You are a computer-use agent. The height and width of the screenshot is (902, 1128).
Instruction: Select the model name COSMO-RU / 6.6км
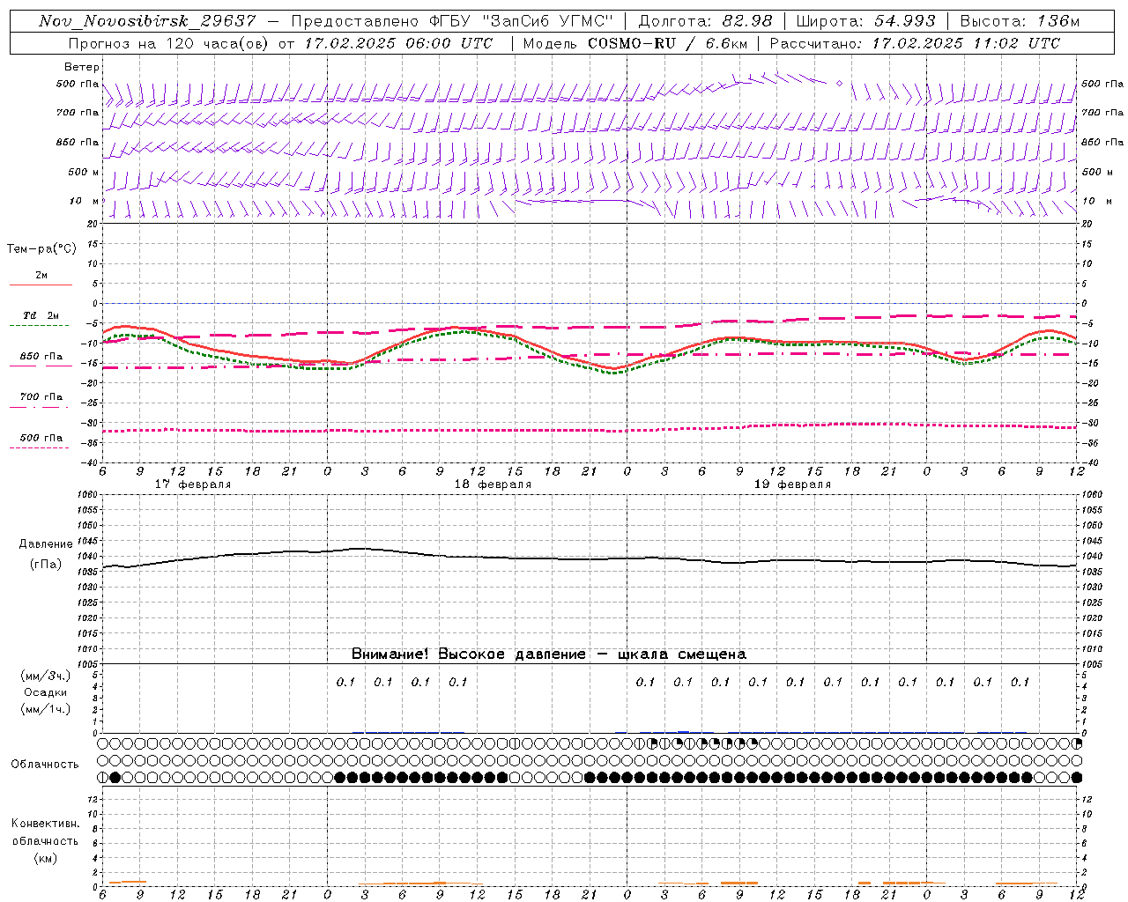click(667, 43)
